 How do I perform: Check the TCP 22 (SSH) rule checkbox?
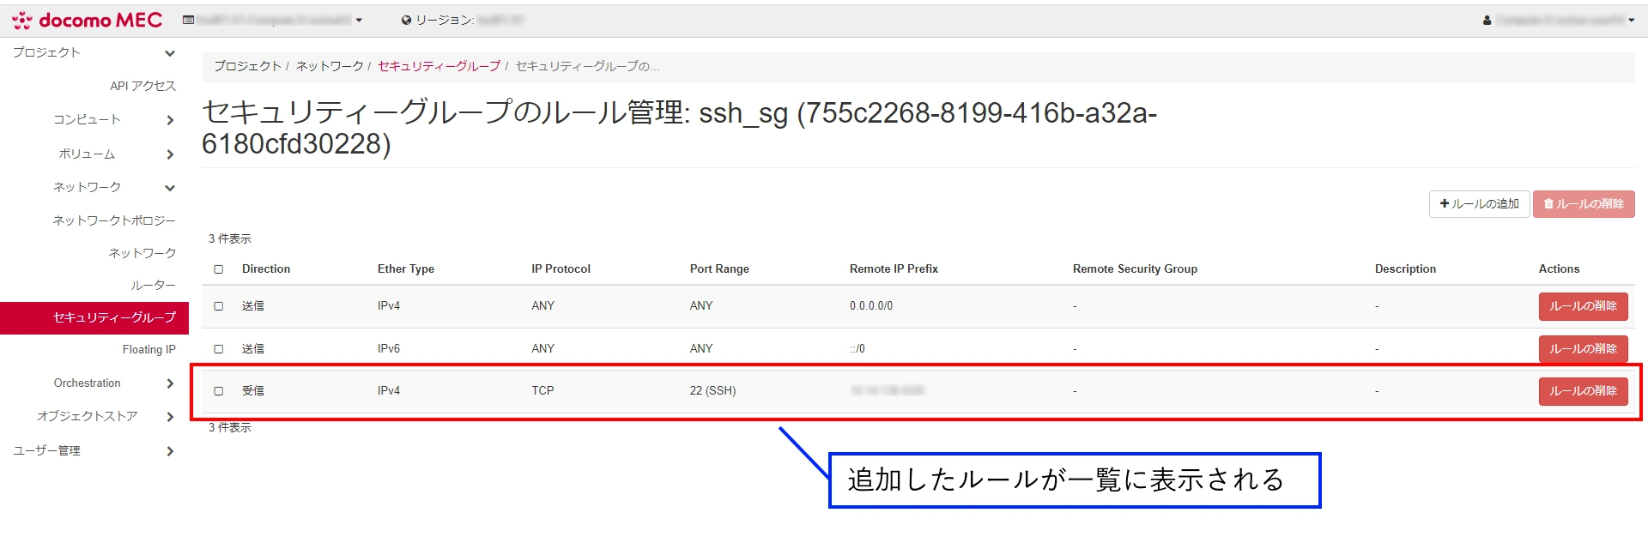pyautogui.click(x=219, y=391)
